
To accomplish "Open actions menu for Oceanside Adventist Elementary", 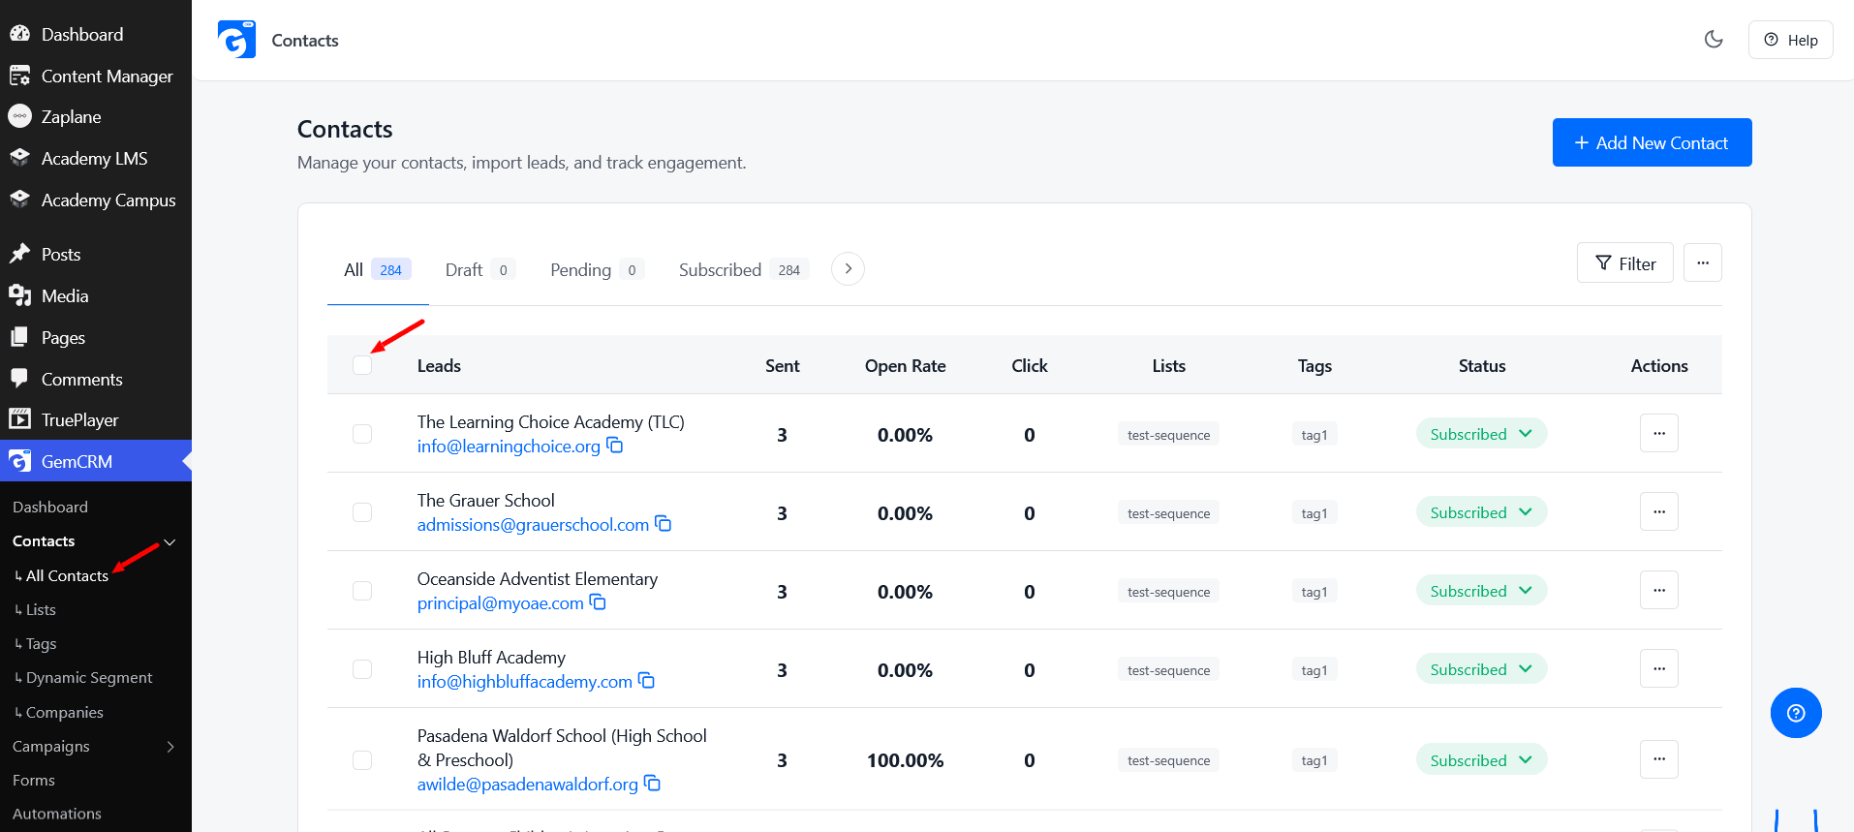I will (1659, 590).
